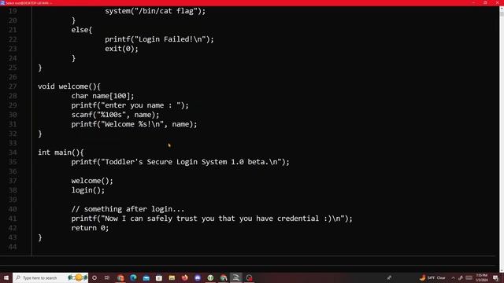Click the 'Toddler's Secure Login System' printf line
This screenshot has width=504, height=283.
[x=180, y=162]
